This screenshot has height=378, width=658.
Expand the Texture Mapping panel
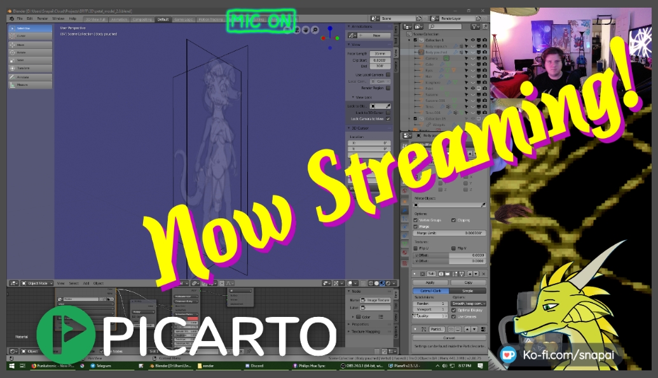(349, 332)
